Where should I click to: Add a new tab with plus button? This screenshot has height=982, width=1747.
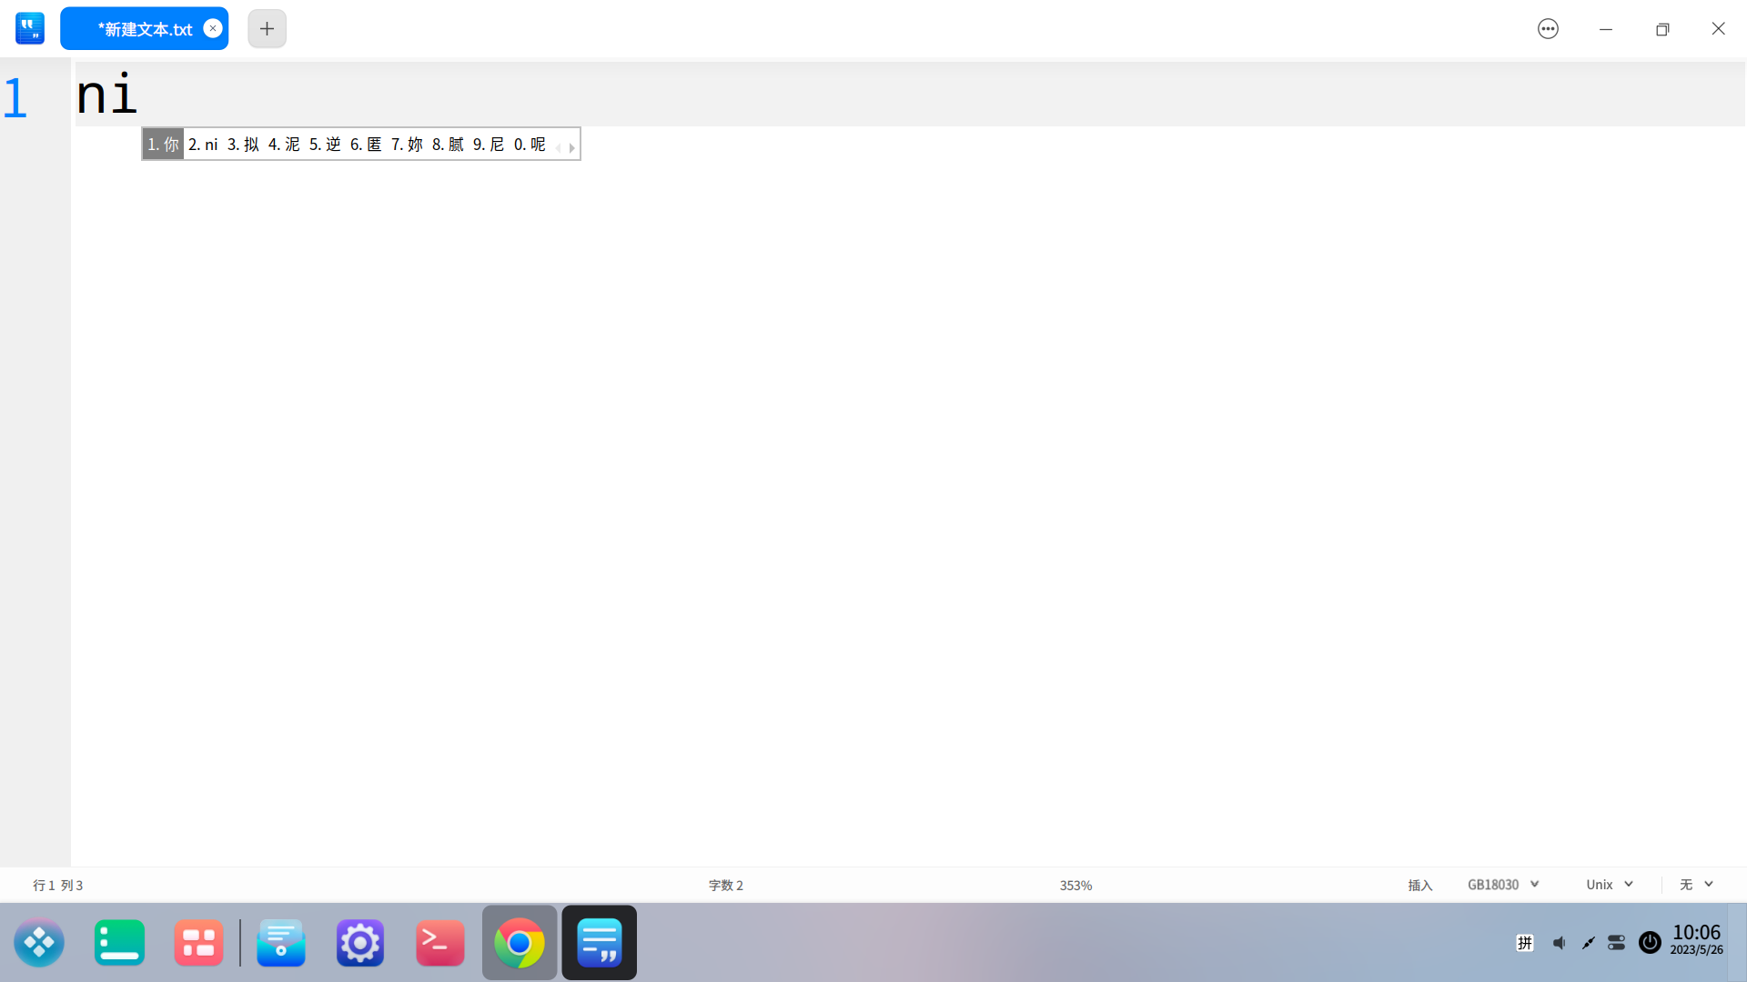pyautogui.click(x=267, y=29)
